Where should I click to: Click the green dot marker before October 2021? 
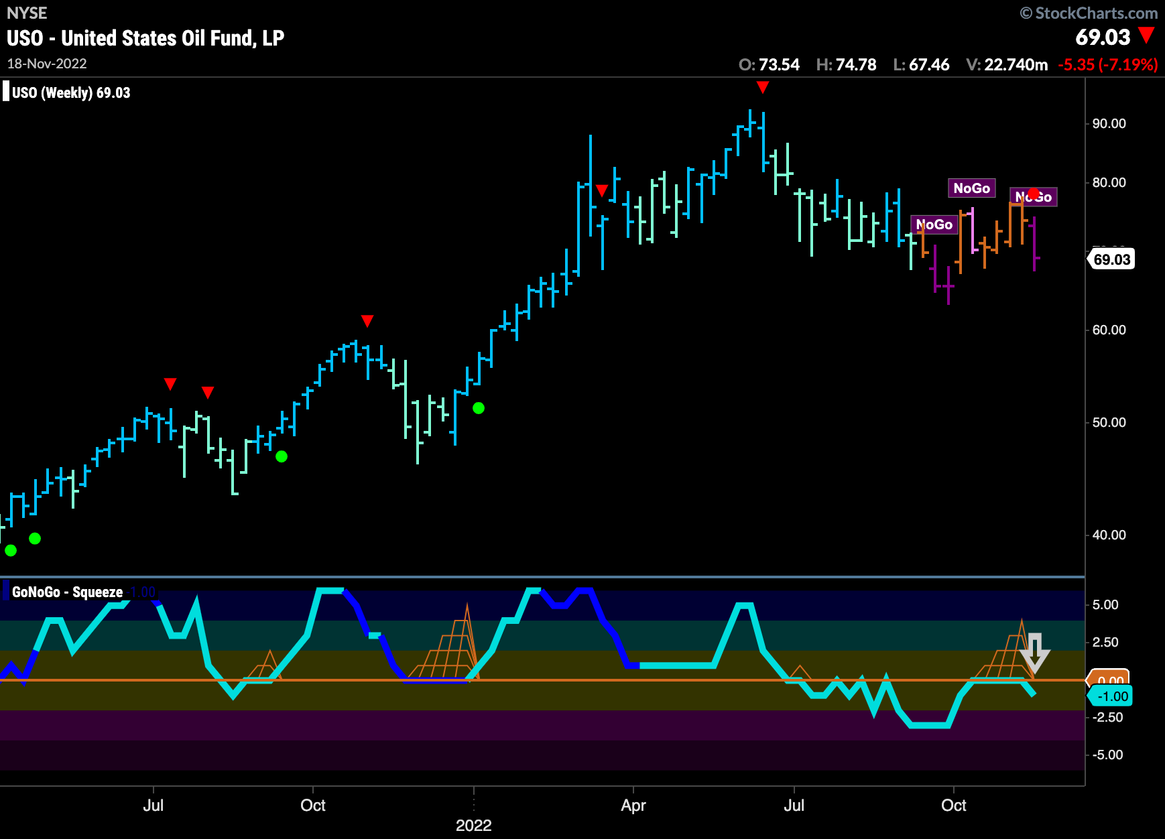click(x=282, y=456)
